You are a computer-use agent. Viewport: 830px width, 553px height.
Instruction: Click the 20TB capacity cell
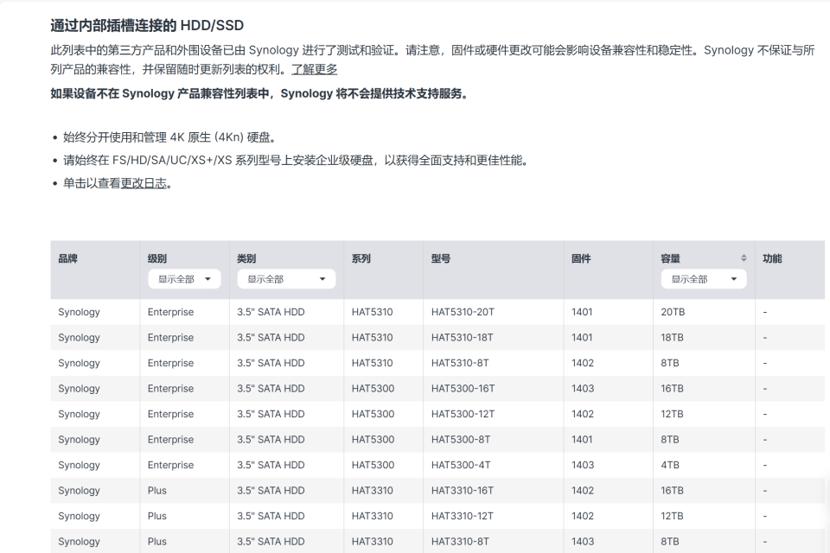[x=673, y=312]
